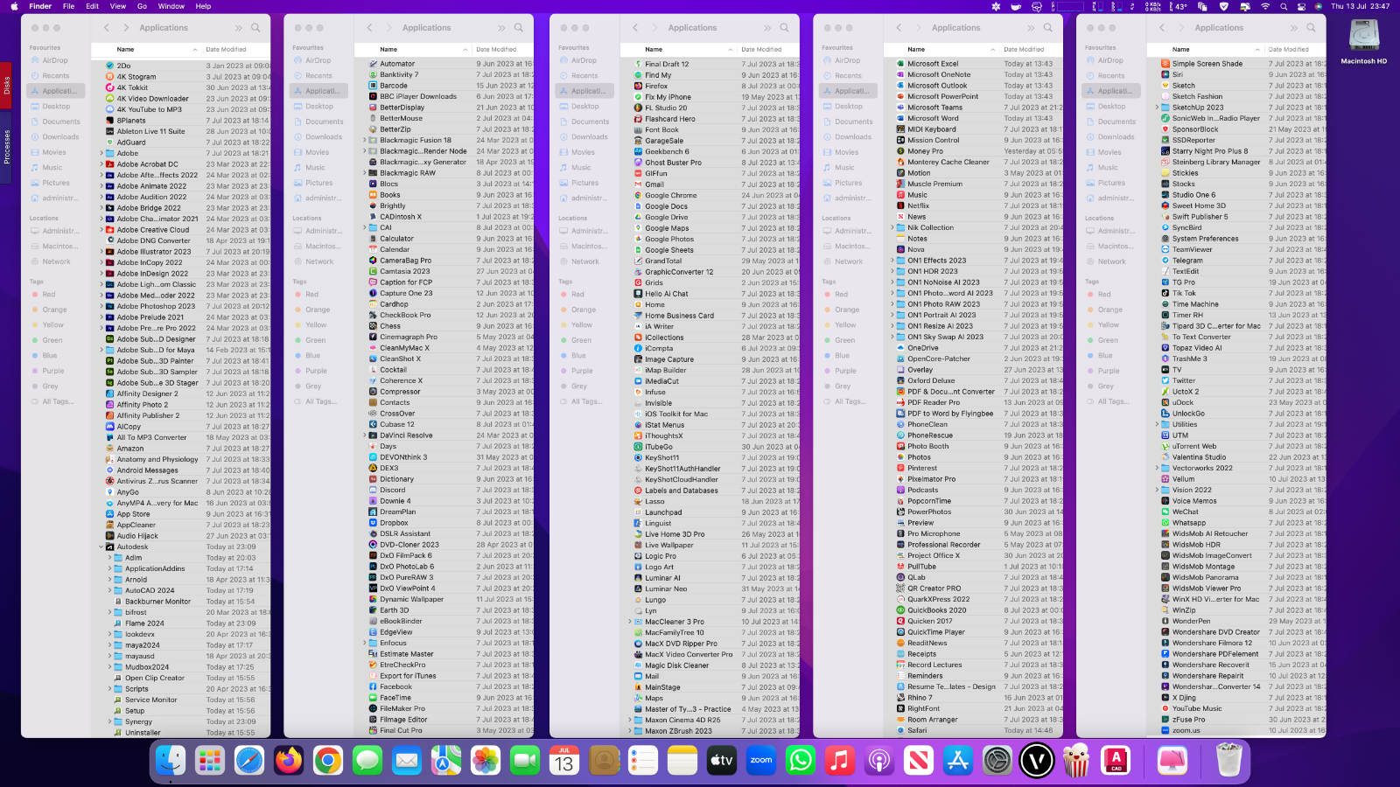Select AirDrop in the leftmost window's sidebar

pyautogui.click(x=55, y=60)
